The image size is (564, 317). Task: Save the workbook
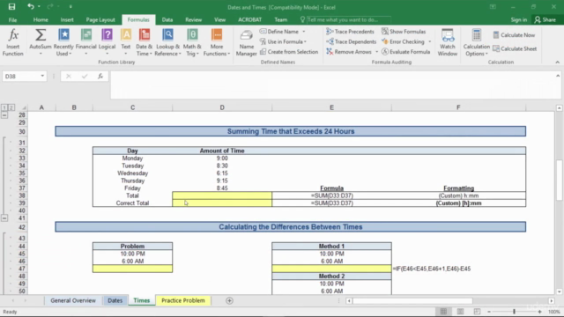tap(11, 6)
